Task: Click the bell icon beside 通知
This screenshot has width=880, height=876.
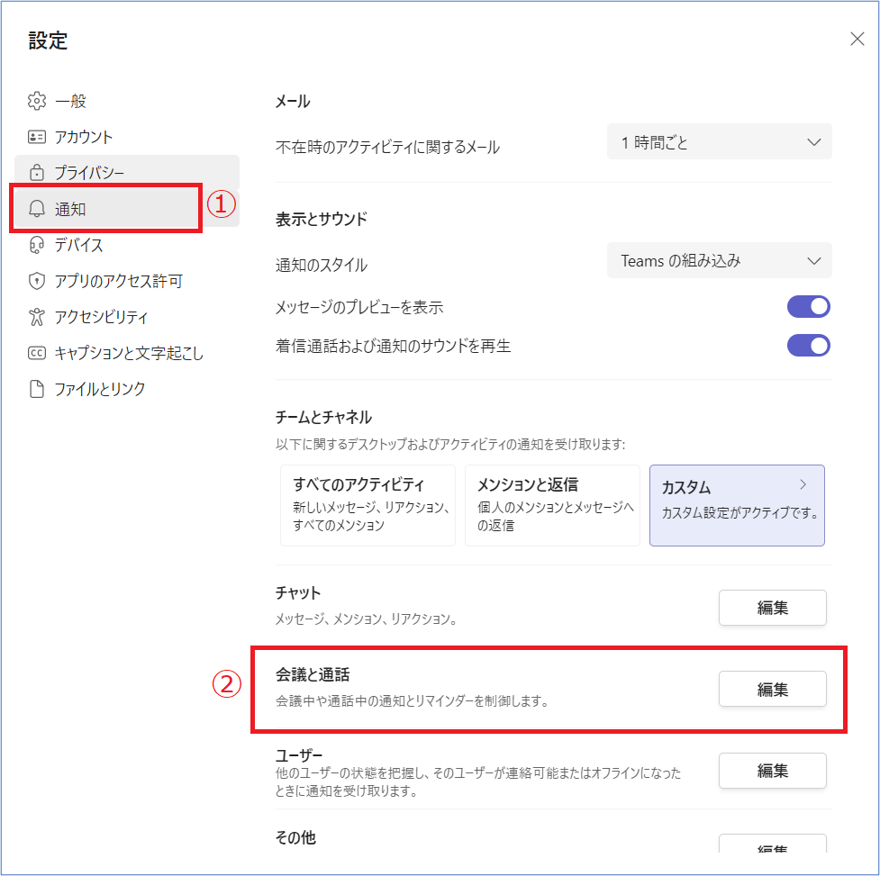Action: (x=37, y=209)
